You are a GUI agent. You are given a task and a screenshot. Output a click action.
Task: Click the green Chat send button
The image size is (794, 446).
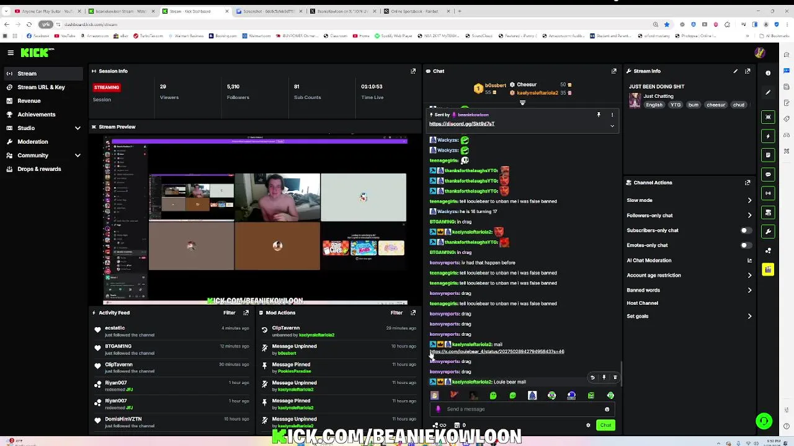click(605, 425)
